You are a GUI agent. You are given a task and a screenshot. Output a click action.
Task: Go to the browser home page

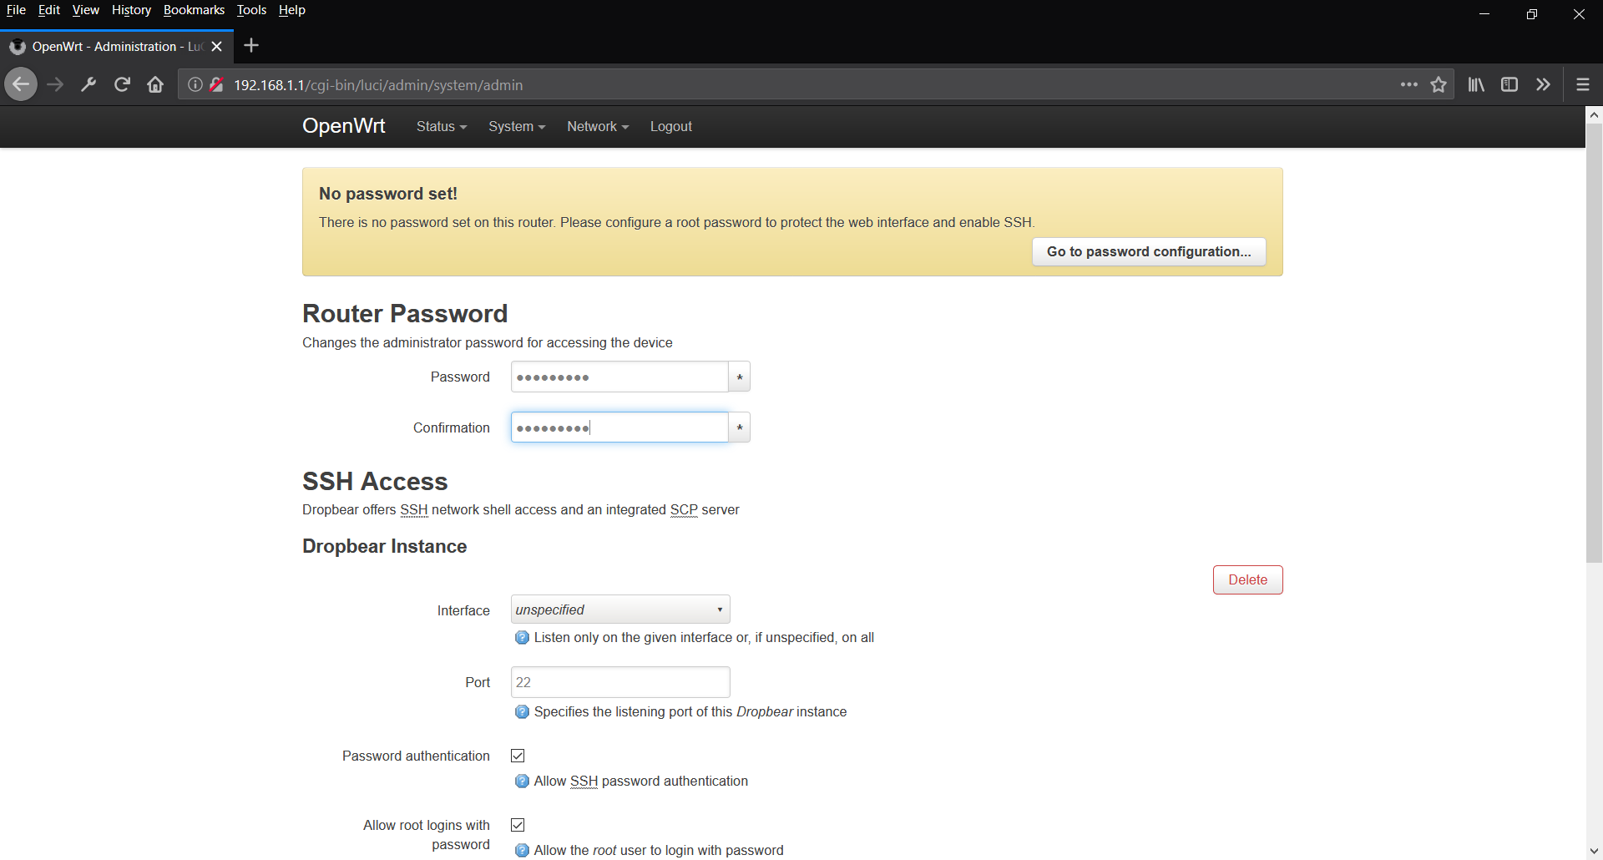pos(155,84)
